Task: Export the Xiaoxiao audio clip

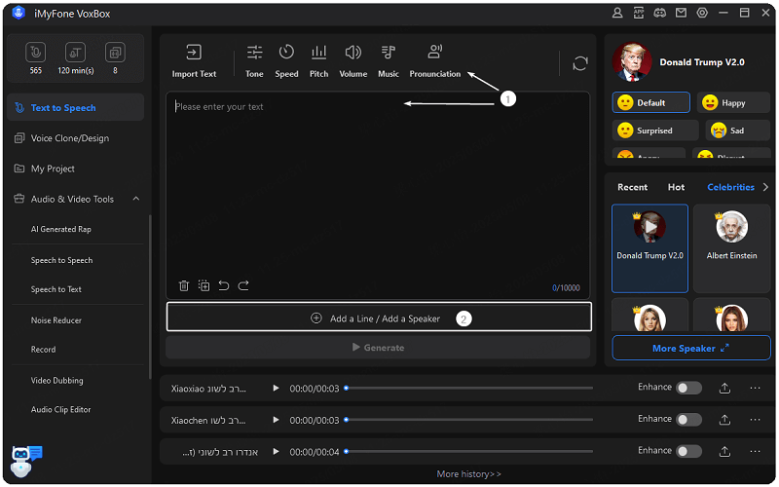Action: pyautogui.click(x=724, y=388)
